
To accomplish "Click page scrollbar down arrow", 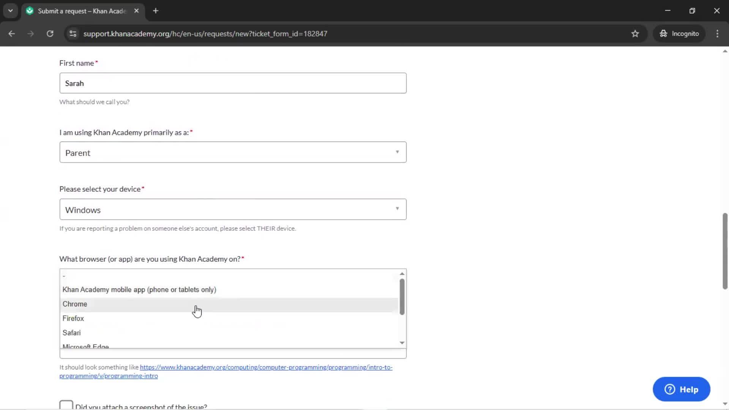I will coord(725,404).
